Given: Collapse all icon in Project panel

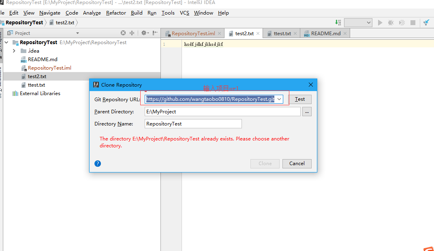Looking at the screenshot, I should point(132,33).
